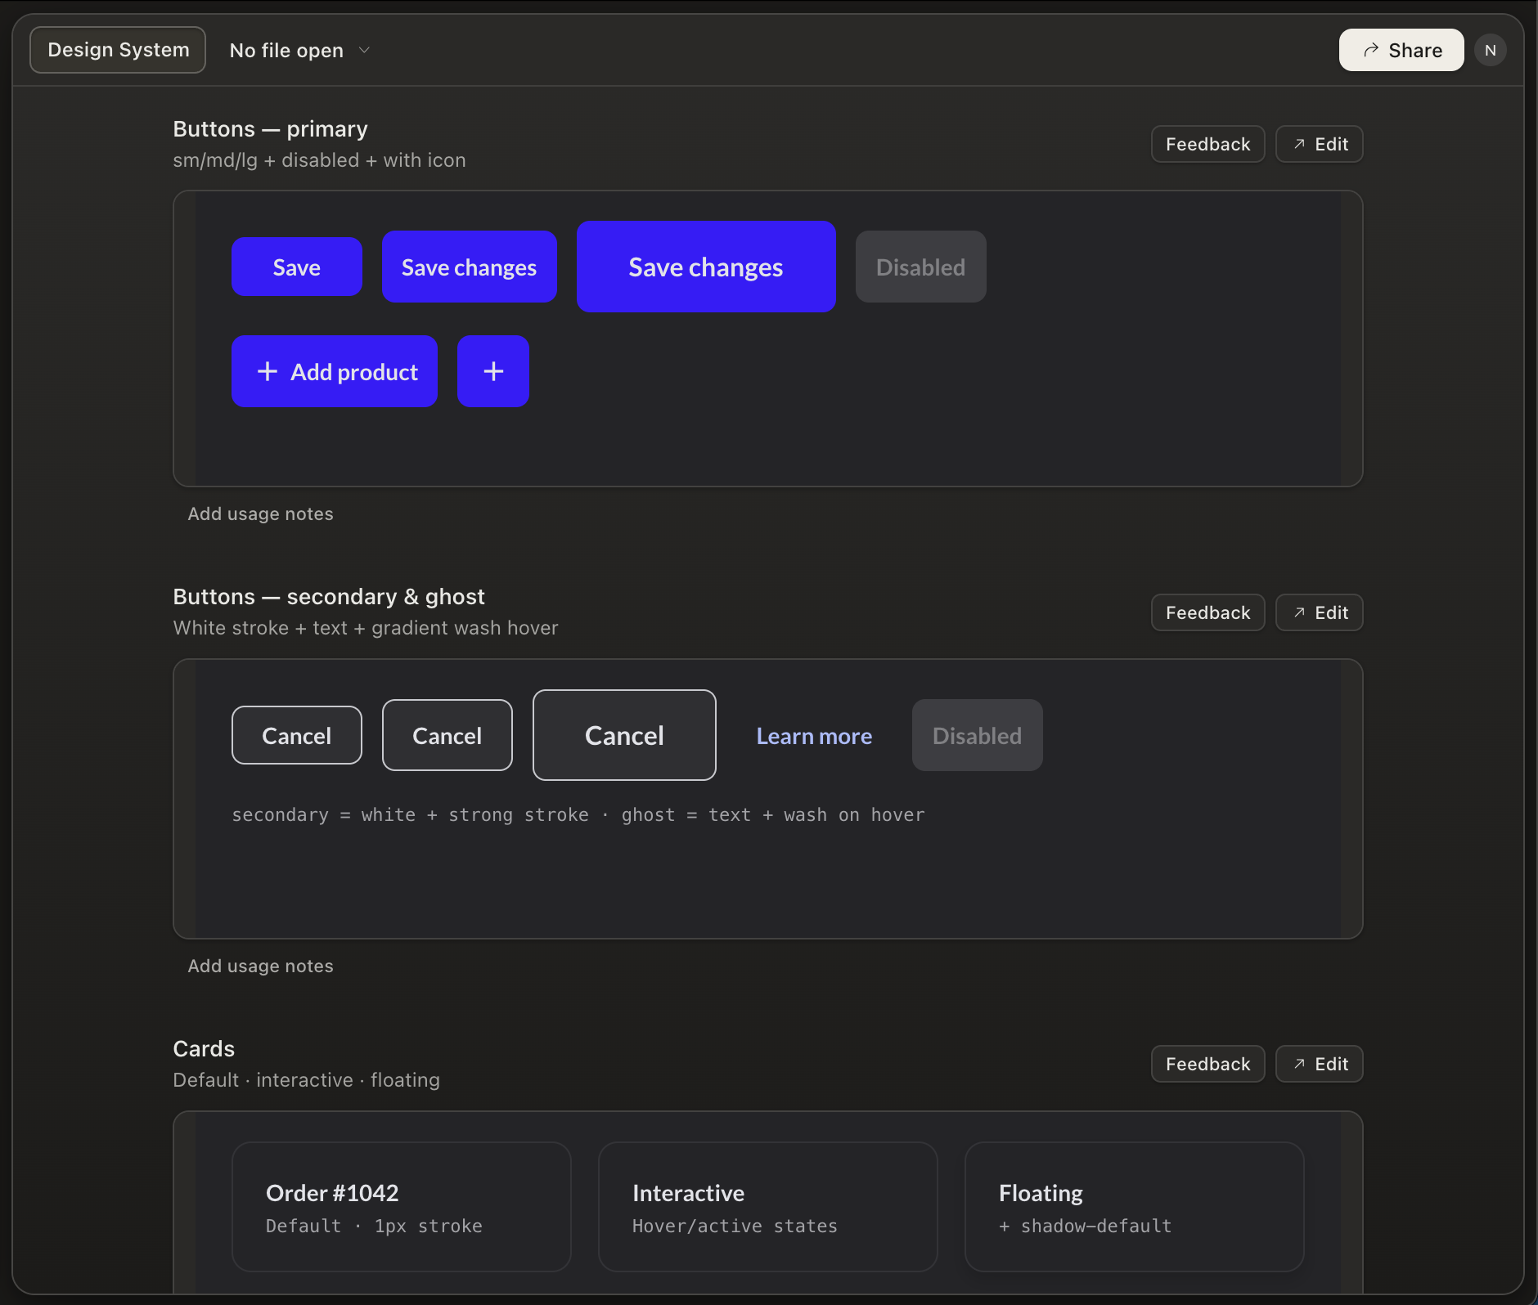The image size is (1538, 1305).
Task: Click 'White stroke + text + gradient wash hover' text
Action: click(x=366, y=628)
